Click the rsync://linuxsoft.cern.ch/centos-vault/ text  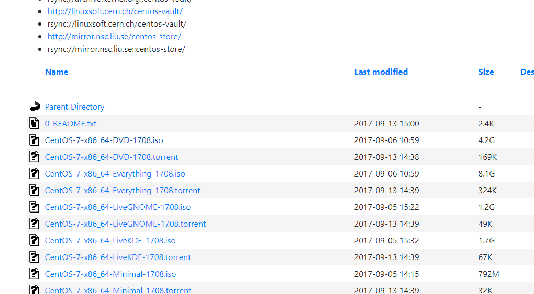(x=117, y=24)
